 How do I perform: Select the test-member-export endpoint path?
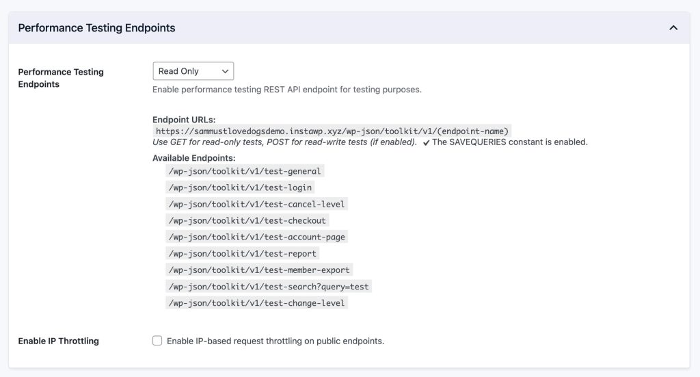(x=259, y=270)
